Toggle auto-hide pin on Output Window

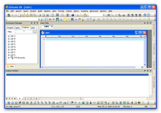(148, 71)
